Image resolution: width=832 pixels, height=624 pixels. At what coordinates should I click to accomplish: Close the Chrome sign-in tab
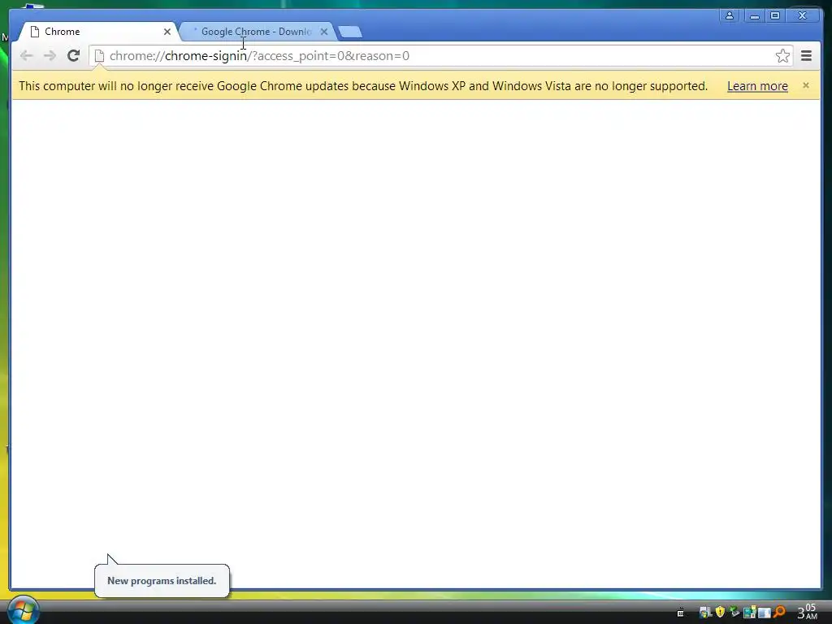[167, 32]
